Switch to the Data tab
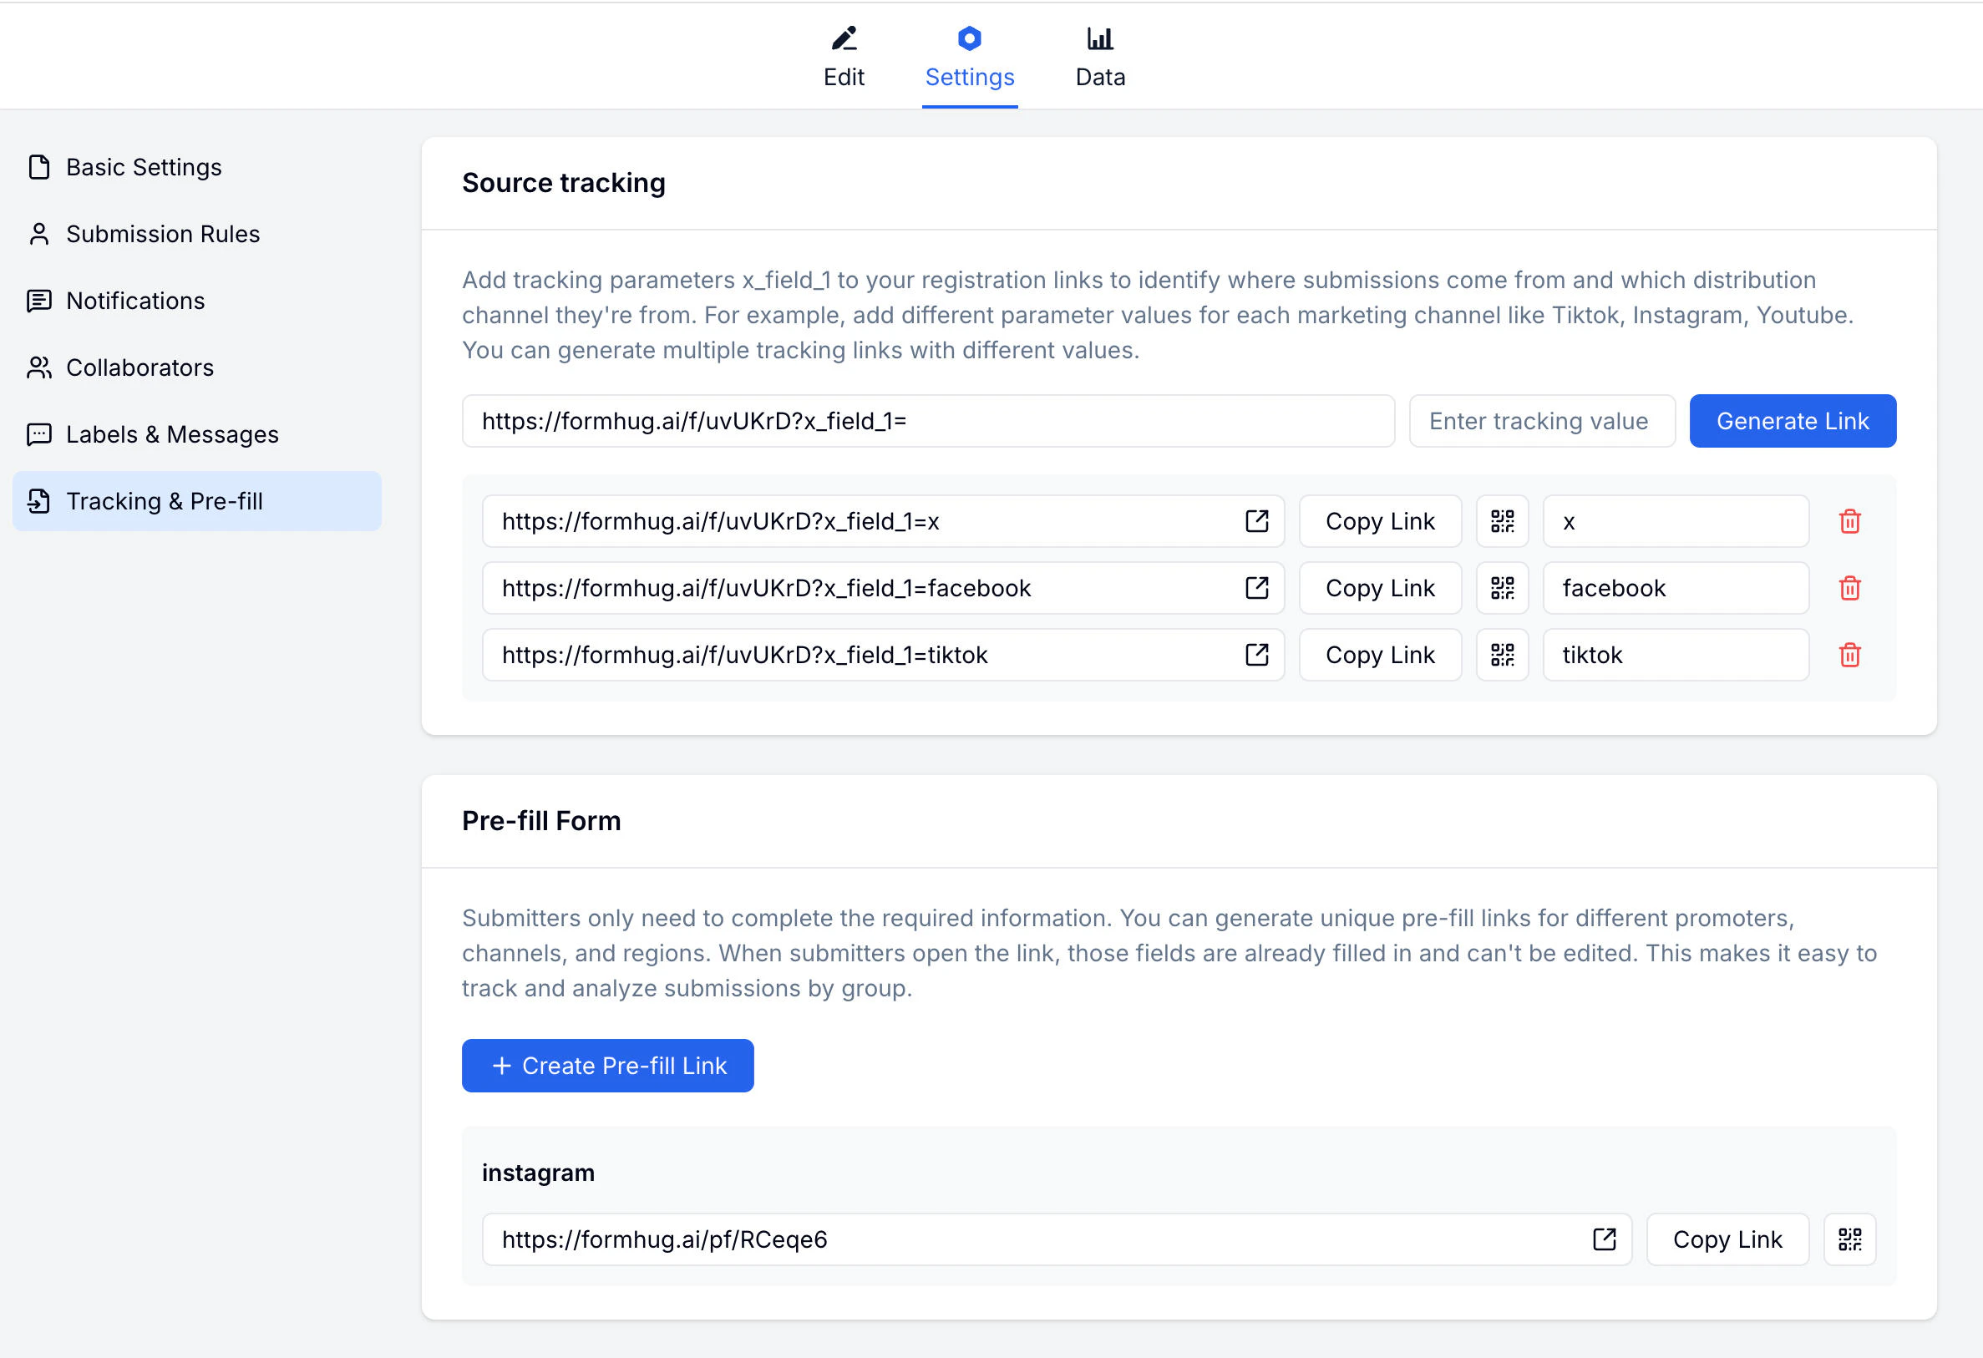Viewport: 1983px width, 1358px height. point(1100,57)
